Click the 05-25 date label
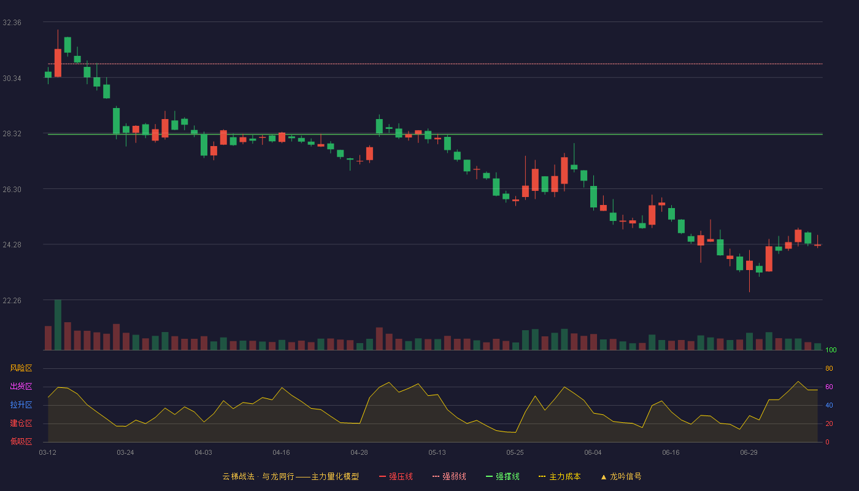Viewport: 859px width, 491px height. [515, 452]
